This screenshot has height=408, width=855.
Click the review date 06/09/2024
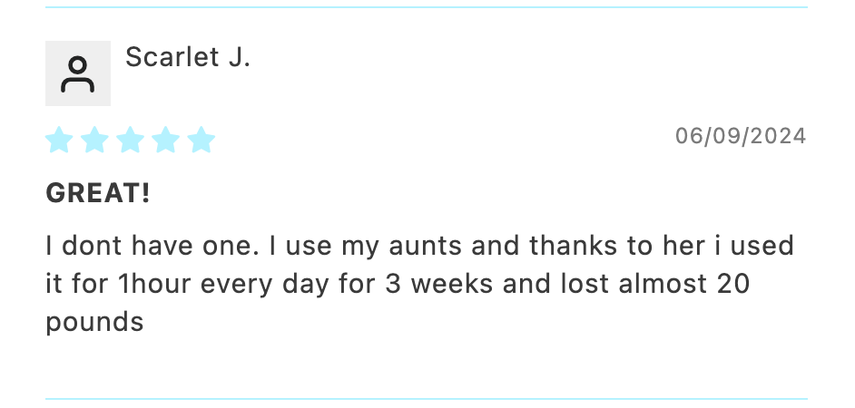tap(740, 136)
